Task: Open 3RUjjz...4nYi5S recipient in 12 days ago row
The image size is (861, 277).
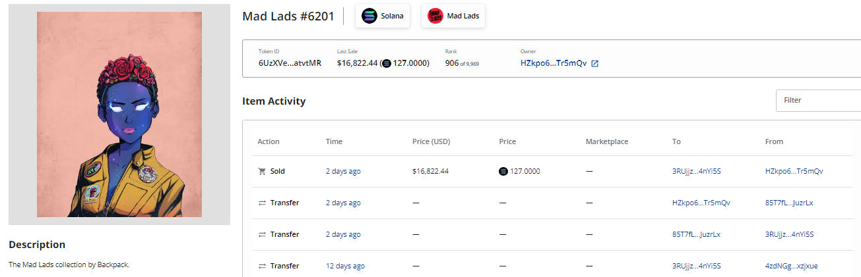Action: [697, 266]
